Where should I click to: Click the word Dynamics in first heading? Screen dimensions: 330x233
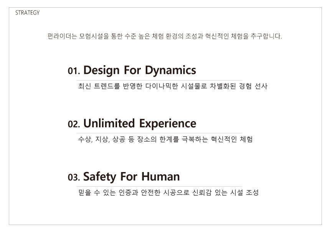170,71
